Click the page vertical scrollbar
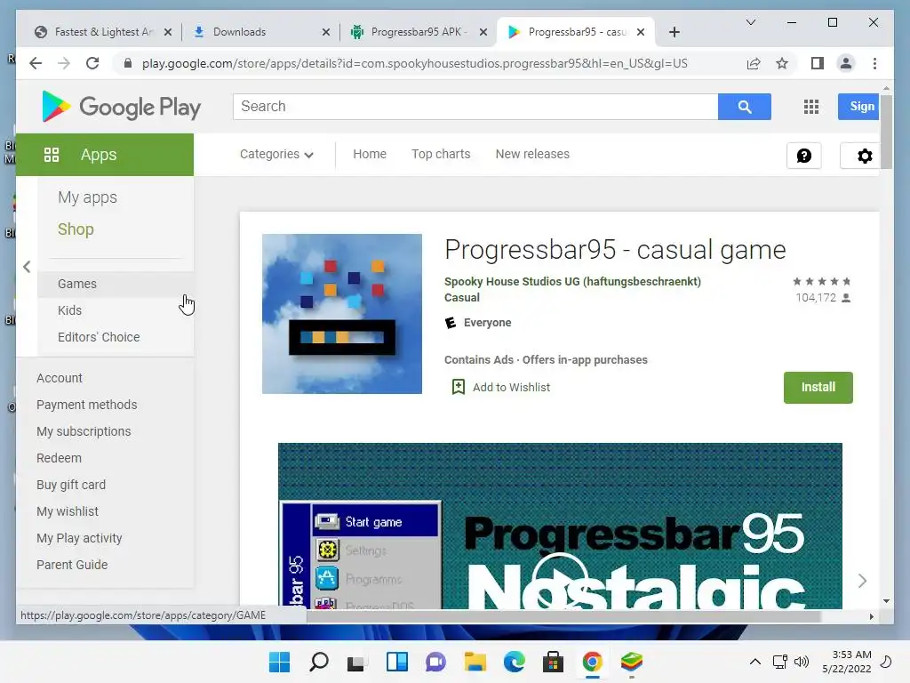 tap(886, 132)
